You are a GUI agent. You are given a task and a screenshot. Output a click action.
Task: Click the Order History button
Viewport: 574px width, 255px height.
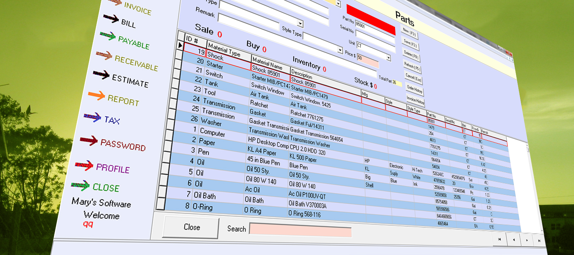(415, 89)
